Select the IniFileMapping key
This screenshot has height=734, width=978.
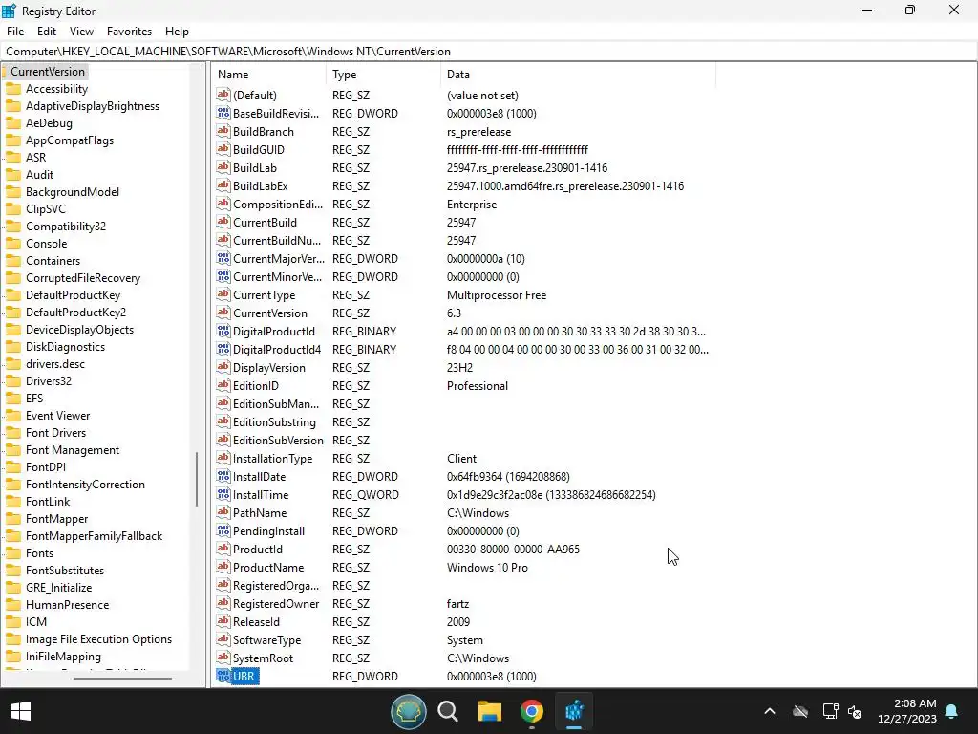(63, 657)
